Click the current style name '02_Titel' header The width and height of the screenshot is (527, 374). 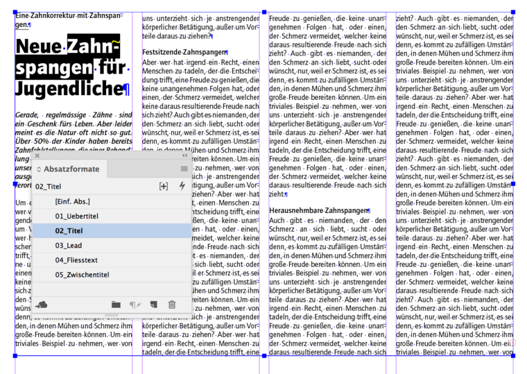click(49, 187)
